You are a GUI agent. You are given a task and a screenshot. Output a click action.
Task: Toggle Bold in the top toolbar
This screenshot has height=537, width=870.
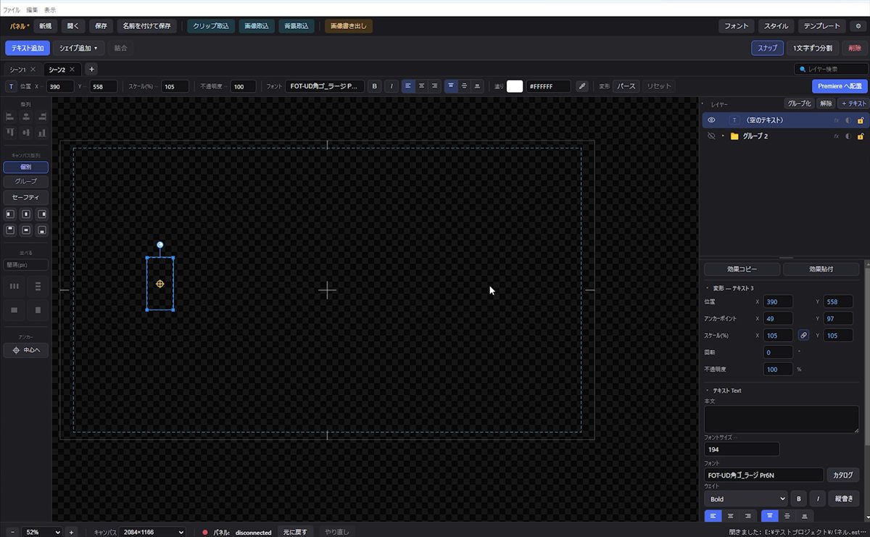pos(375,86)
